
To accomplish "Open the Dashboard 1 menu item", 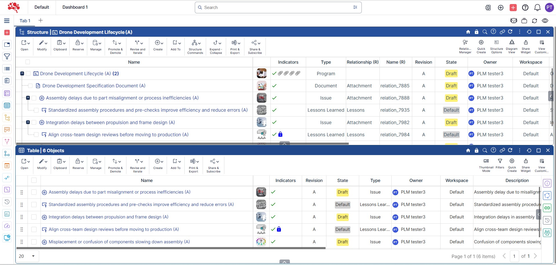I will (x=75, y=7).
